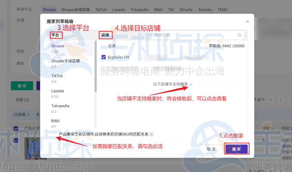Click the magnifier icon in store search
This screenshot has width=292, height=172.
click(239, 35)
